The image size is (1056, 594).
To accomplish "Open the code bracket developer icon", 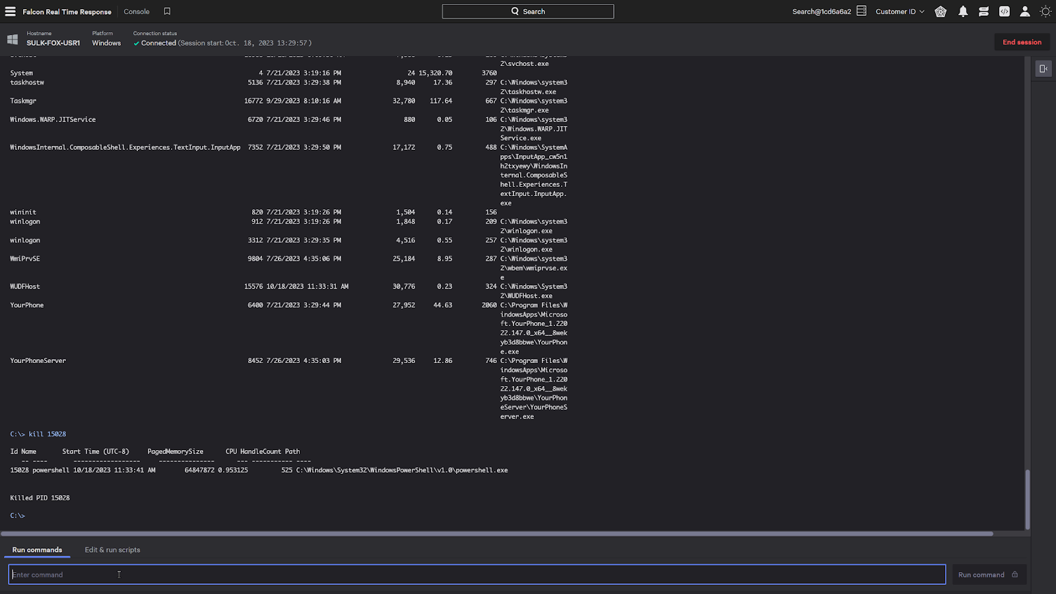I will click(x=1004, y=11).
